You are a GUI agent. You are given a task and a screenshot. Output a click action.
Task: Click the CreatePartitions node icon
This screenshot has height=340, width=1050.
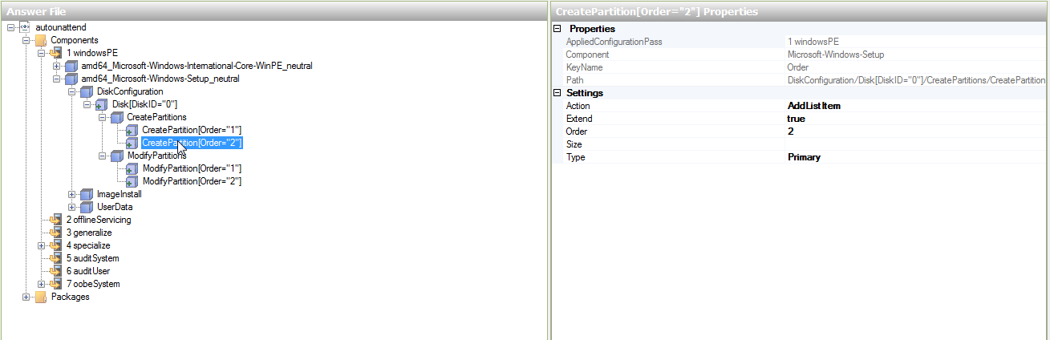pos(116,117)
